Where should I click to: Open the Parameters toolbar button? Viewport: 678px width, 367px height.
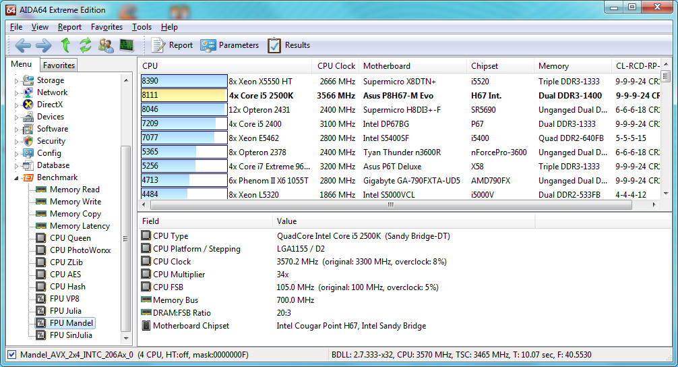pos(230,45)
